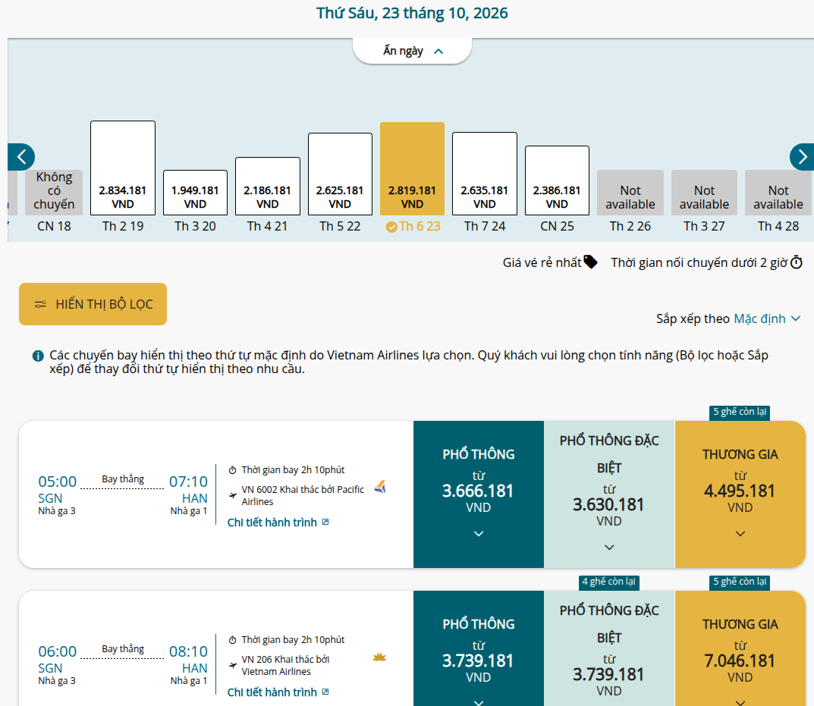Click airplane icon beside VN 6002
814x706 pixels.
(x=233, y=496)
